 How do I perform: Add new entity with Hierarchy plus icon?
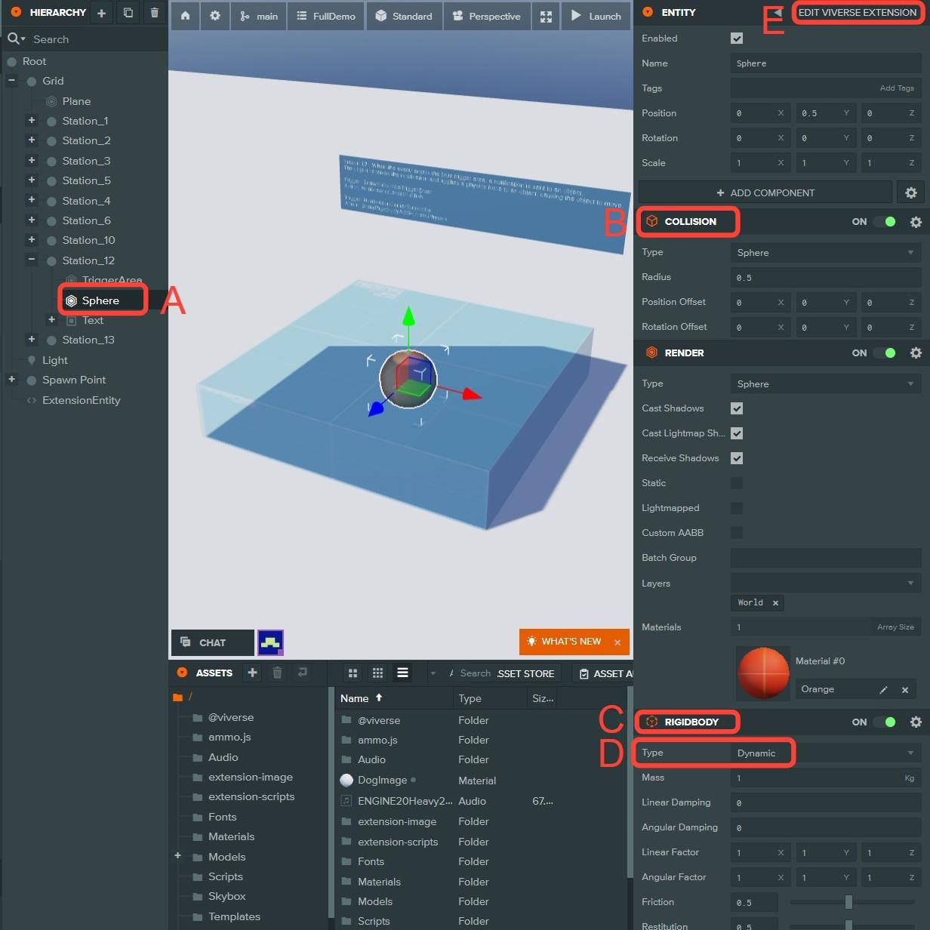101,13
